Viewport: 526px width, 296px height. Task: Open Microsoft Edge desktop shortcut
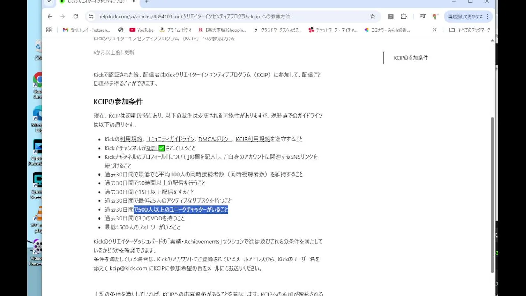pyautogui.click(x=38, y=119)
